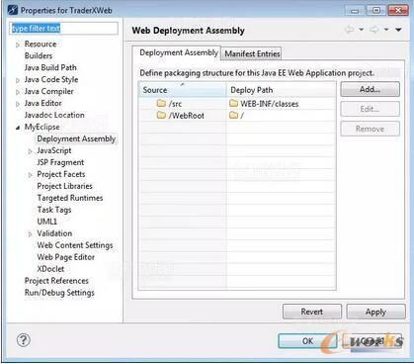Select Javadoc Location

(x=54, y=115)
